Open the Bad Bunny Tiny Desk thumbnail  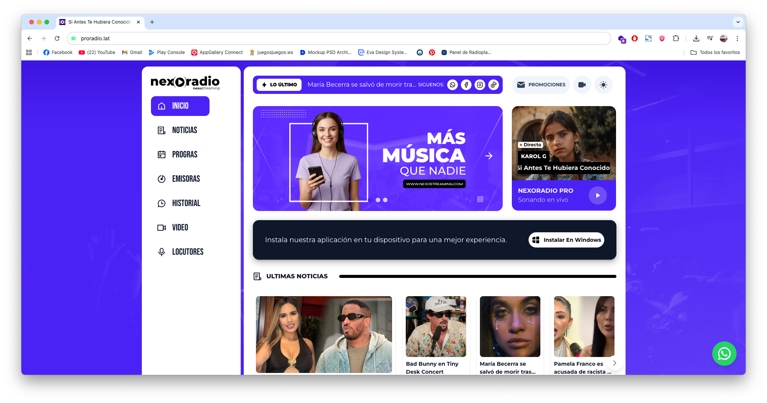click(435, 327)
